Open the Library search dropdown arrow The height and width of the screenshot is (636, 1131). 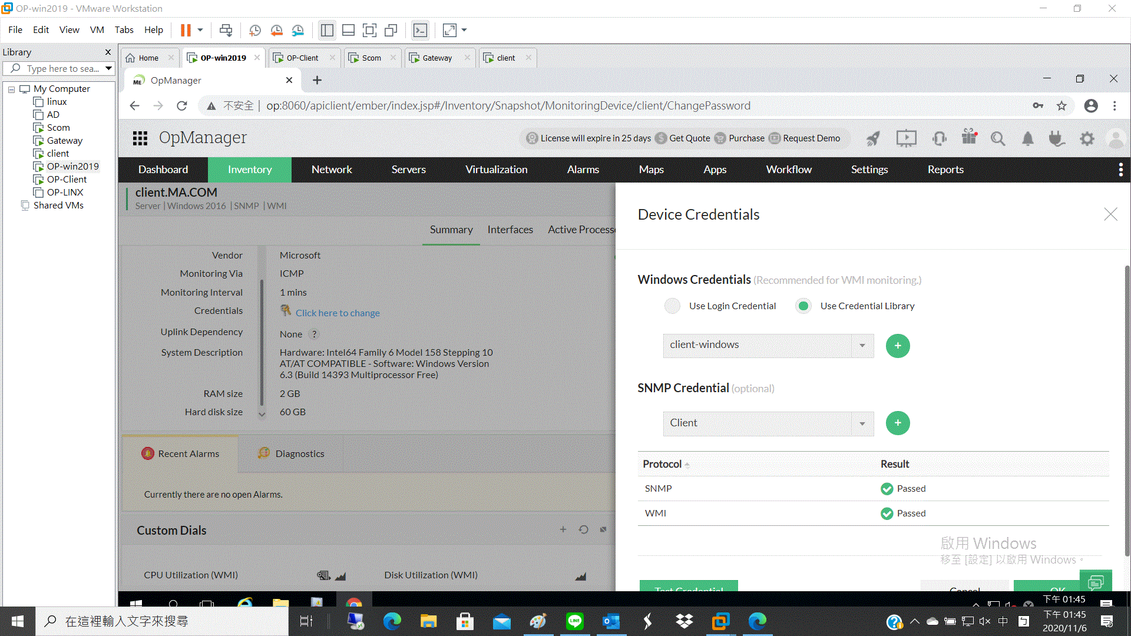(108, 68)
